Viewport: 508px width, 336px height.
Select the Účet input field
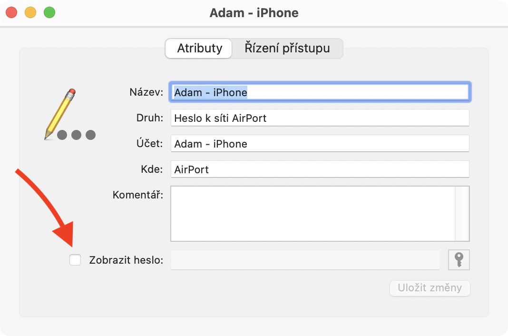tap(320, 144)
